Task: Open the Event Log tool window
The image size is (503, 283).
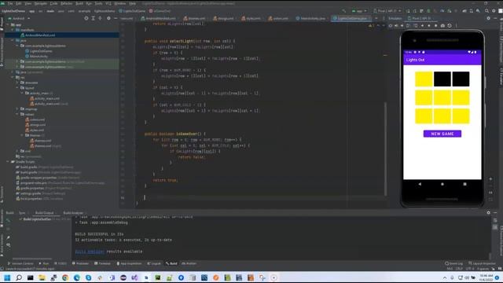Action: click(x=453, y=263)
